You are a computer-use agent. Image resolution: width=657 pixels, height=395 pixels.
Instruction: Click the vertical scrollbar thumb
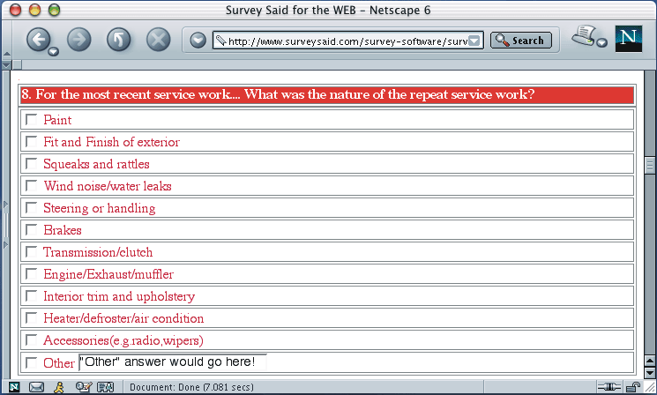(x=650, y=165)
